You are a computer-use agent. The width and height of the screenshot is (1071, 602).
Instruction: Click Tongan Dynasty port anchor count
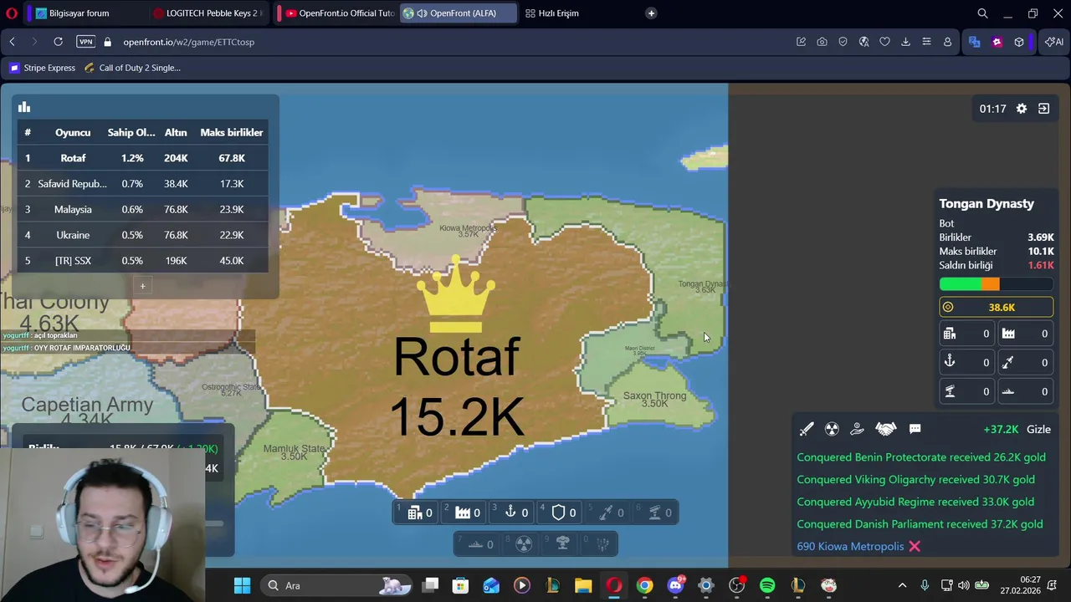966,363
